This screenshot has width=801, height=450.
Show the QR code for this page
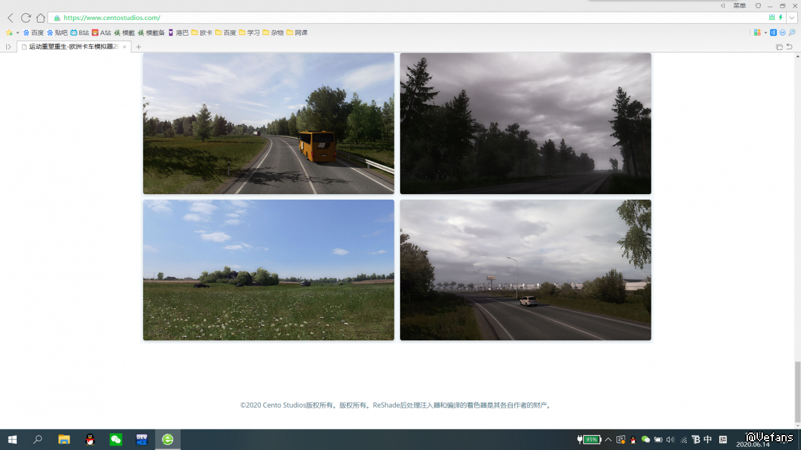772,18
